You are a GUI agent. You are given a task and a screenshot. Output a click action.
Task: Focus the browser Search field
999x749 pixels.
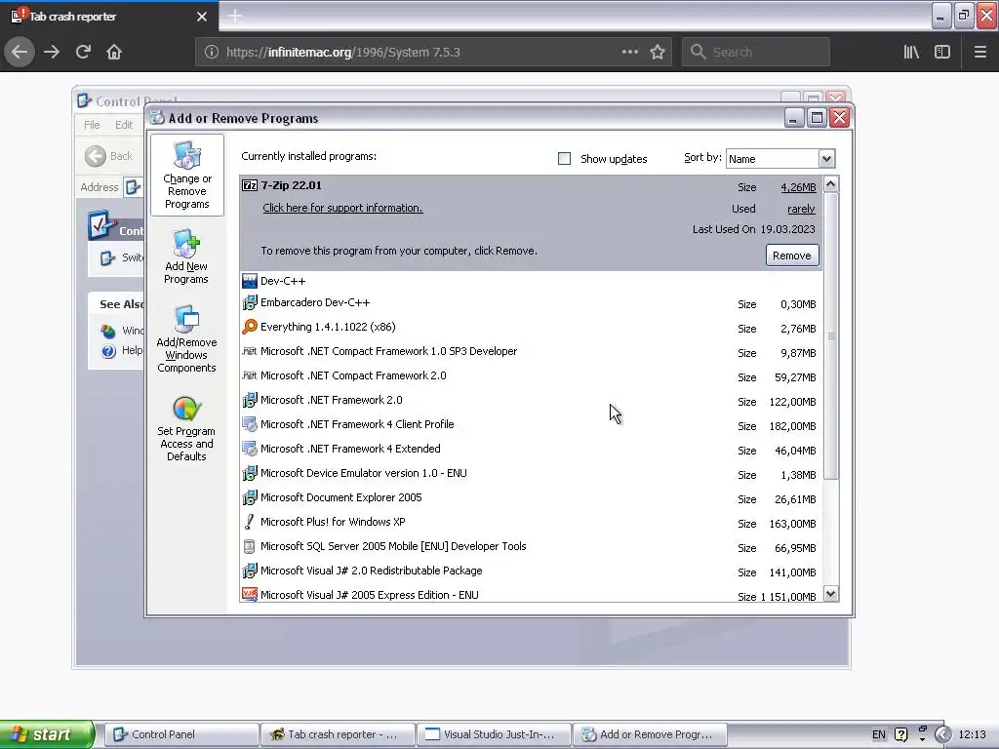tap(756, 53)
